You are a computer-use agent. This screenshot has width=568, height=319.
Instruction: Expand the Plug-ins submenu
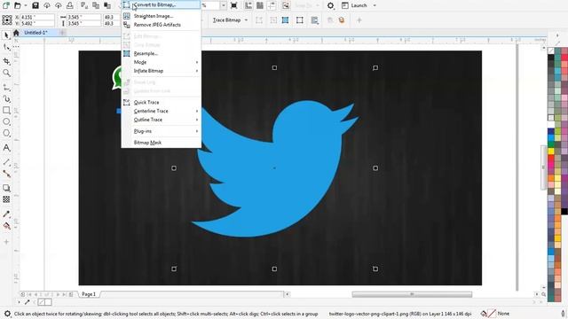(x=162, y=131)
